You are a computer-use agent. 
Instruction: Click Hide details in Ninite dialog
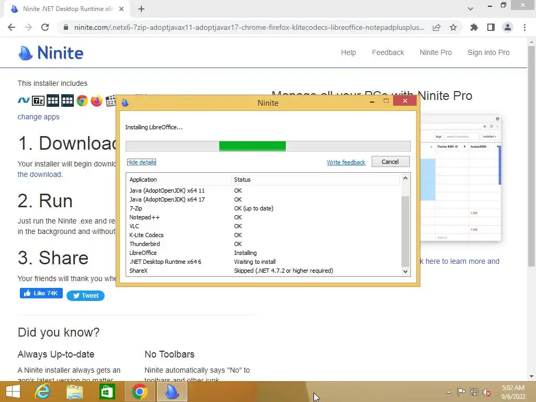pos(141,162)
